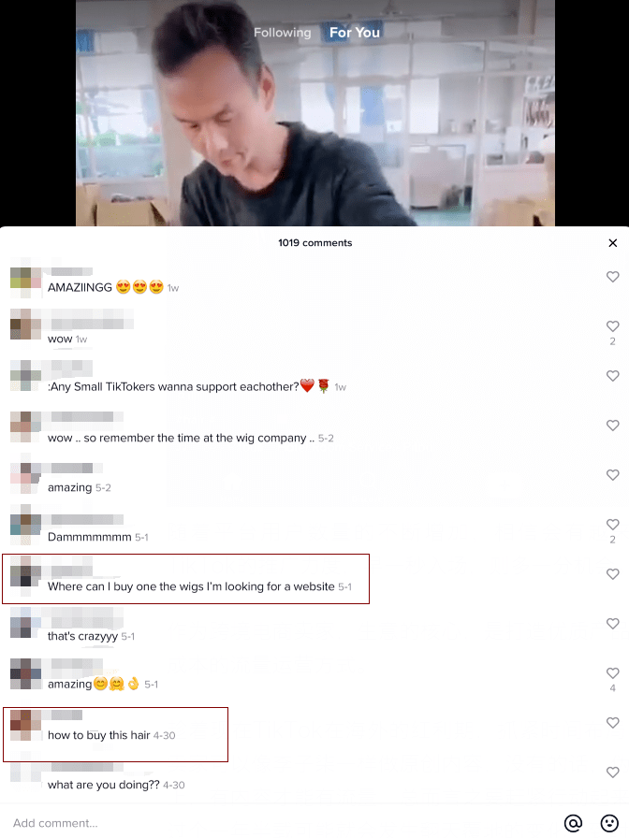
Task: Switch to the Following tab
Action: pos(282,33)
